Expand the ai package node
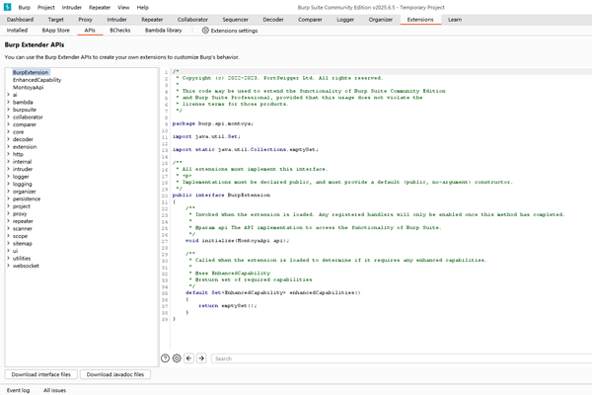Viewport: 592px width, 395px height. click(8, 95)
